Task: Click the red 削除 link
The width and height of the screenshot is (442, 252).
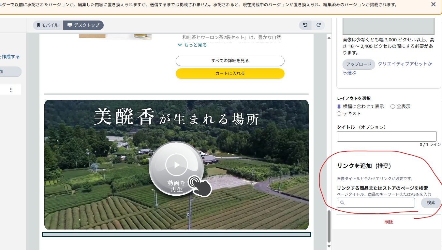Action: click(389, 222)
